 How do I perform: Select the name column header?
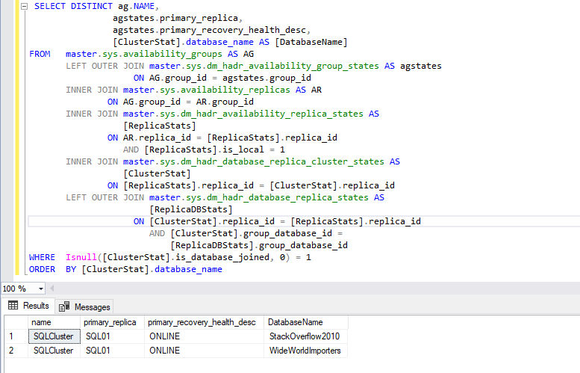[x=54, y=322]
